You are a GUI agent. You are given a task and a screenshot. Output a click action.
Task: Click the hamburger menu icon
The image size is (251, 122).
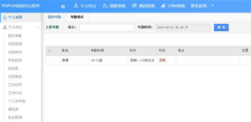pos(63,7)
